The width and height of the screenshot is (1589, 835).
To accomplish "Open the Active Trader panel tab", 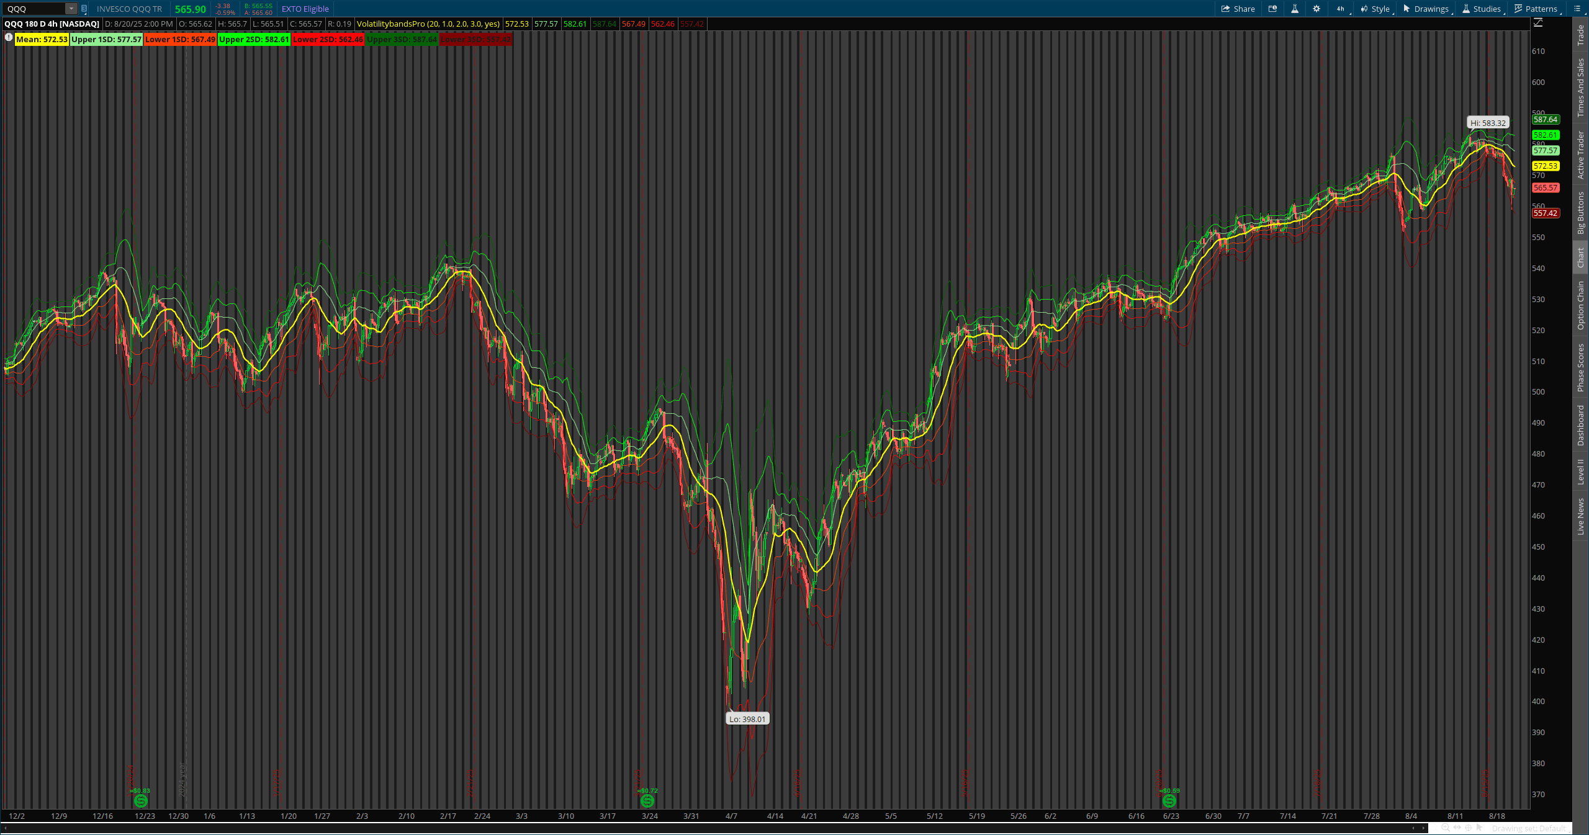I will pos(1581,153).
